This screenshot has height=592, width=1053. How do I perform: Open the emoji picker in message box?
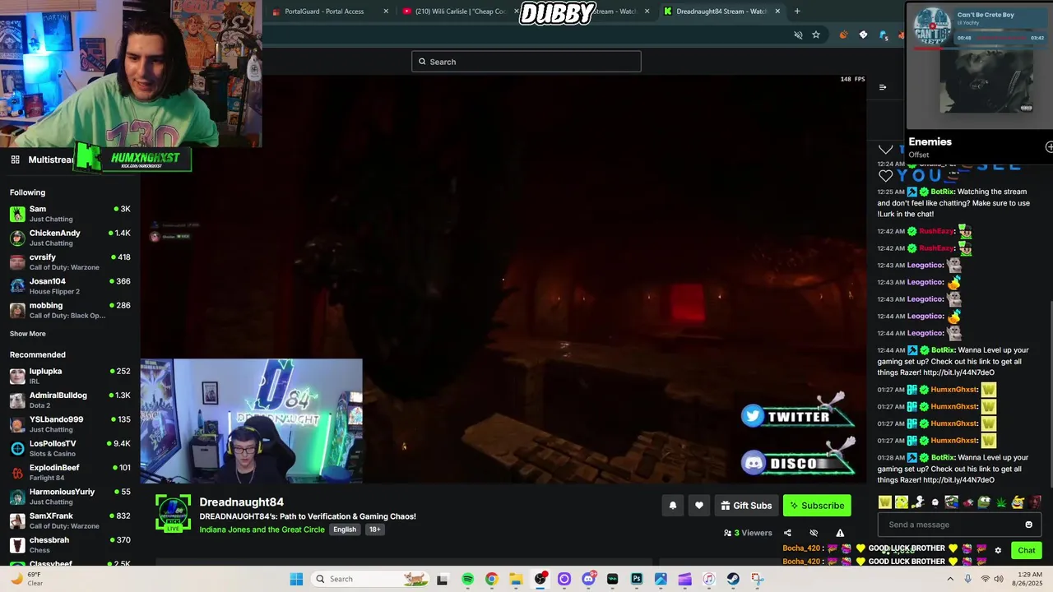[1028, 525]
